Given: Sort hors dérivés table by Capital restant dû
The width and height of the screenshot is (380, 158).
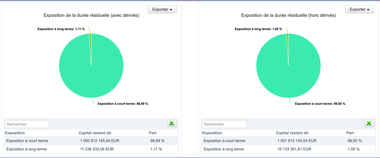Looking at the screenshot, I should (x=292, y=133).
